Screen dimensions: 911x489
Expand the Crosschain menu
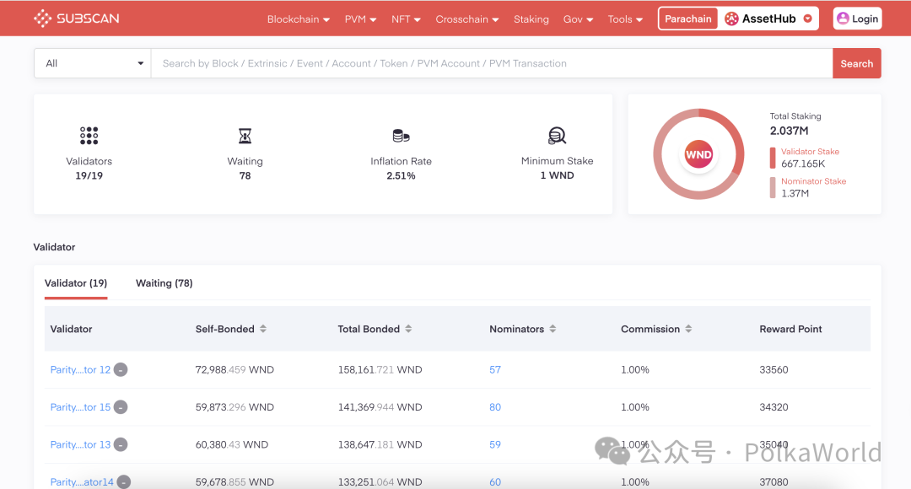pos(467,19)
